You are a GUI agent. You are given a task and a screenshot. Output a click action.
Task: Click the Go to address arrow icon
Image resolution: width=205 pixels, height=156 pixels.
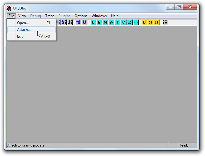pos(79,22)
